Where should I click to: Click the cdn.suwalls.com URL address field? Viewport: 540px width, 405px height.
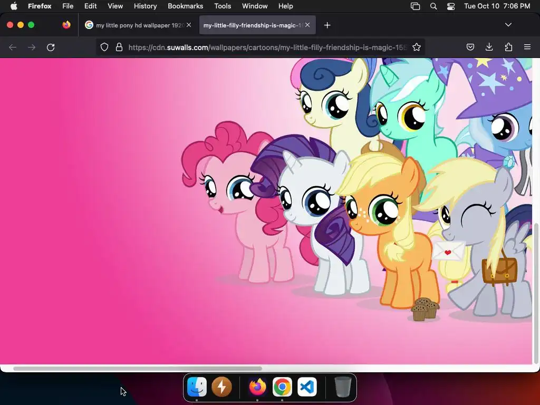tap(267, 47)
